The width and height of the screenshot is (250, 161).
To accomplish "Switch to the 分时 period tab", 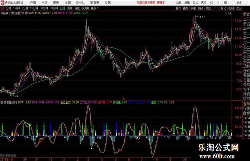I will click(8, 8).
